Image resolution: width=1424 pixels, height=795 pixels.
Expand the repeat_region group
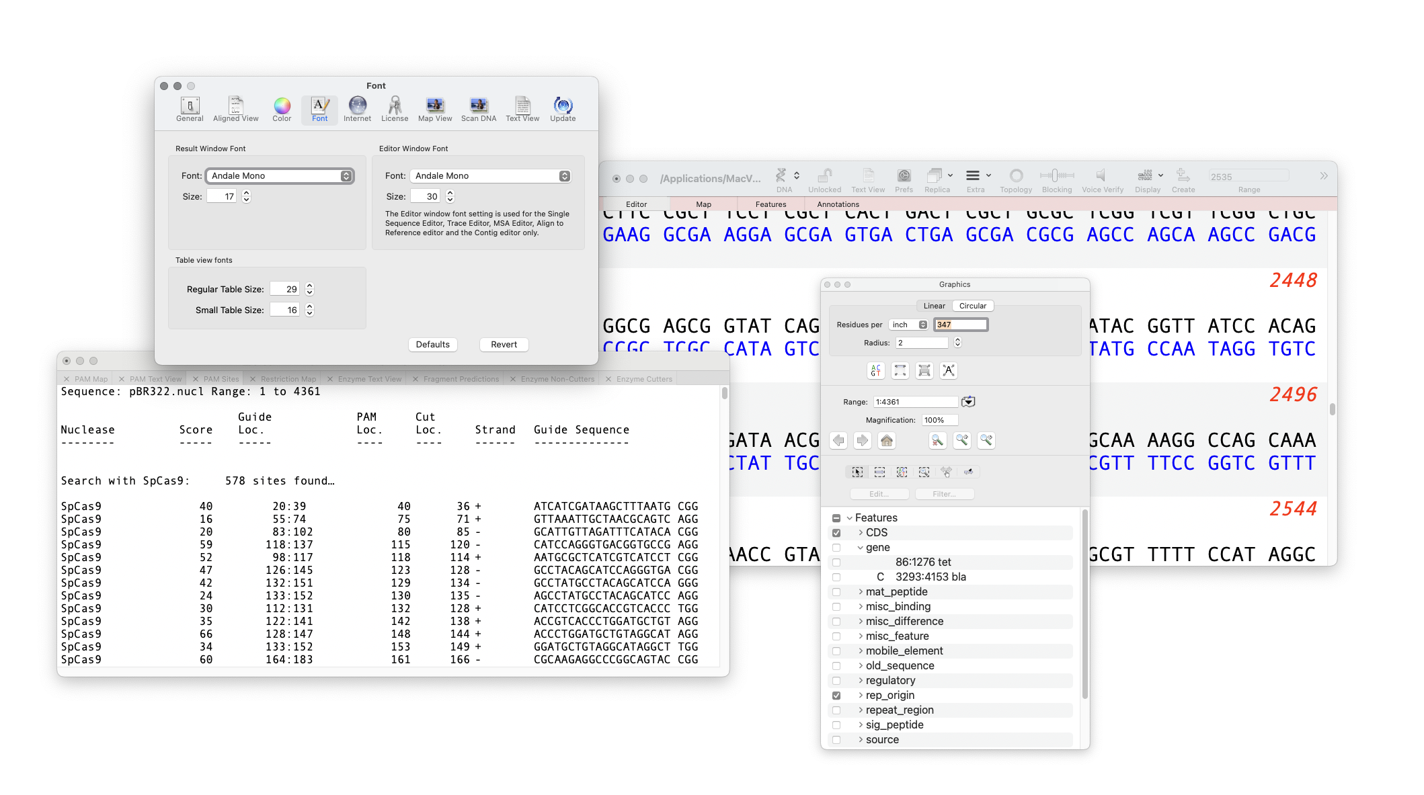(x=861, y=710)
